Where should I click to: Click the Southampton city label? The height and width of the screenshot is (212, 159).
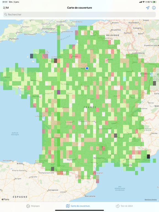point(49,29)
